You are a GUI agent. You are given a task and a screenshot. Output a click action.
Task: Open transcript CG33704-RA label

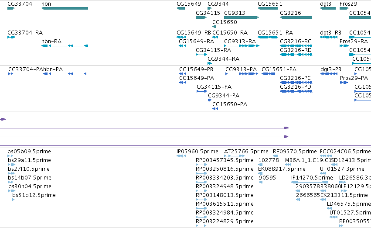tap(25, 32)
